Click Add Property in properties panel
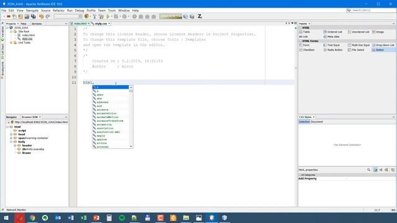Screen dimensions: 397x223 pyautogui.click(x=308, y=178)
